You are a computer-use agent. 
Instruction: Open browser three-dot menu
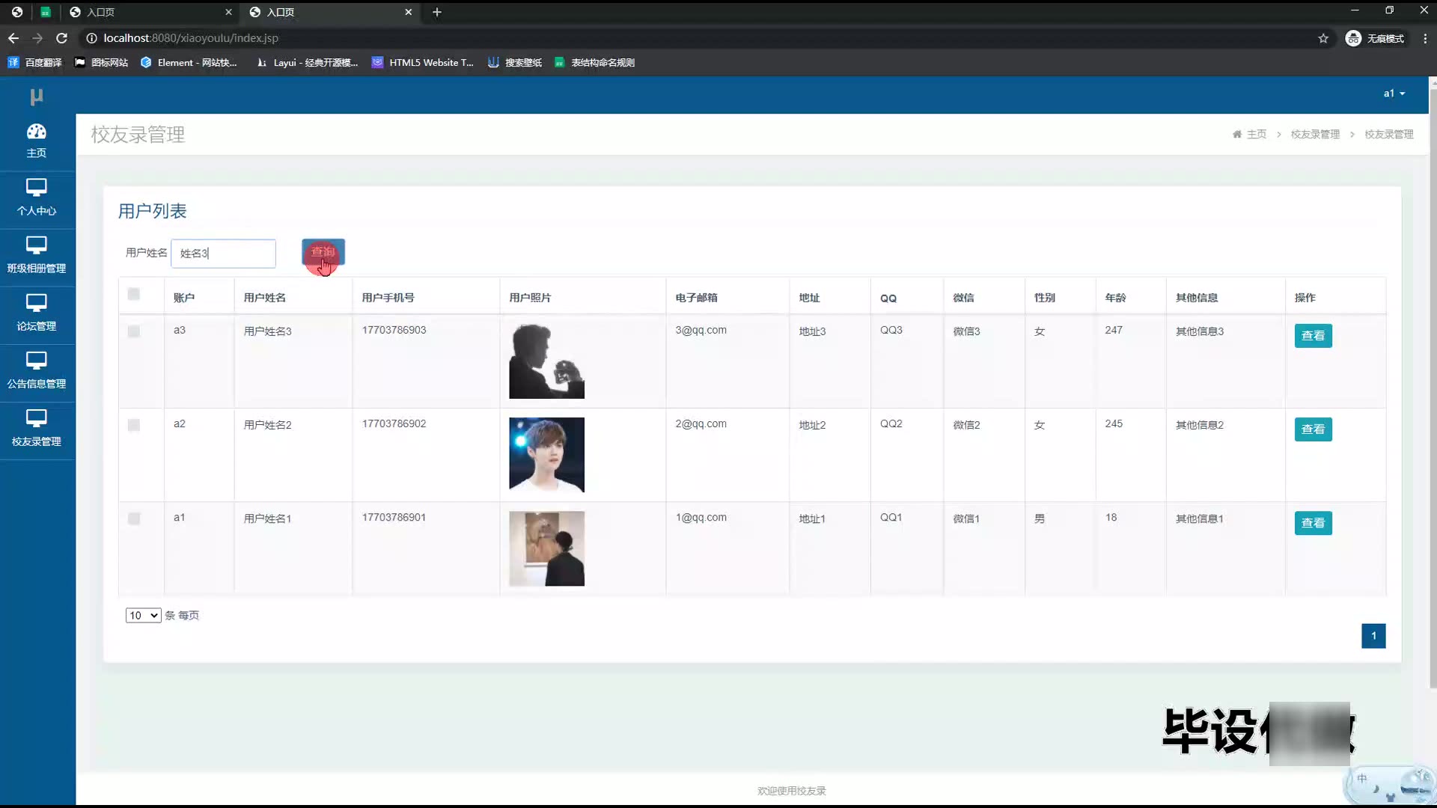[1424, 38]
